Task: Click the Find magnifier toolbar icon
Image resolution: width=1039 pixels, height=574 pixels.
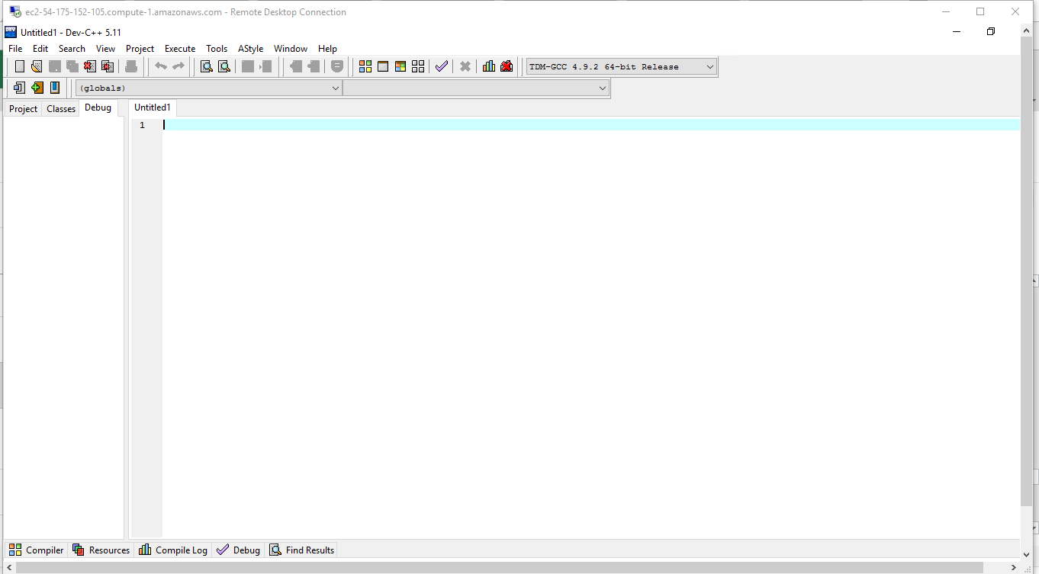Action: click(x=206, y=66)
